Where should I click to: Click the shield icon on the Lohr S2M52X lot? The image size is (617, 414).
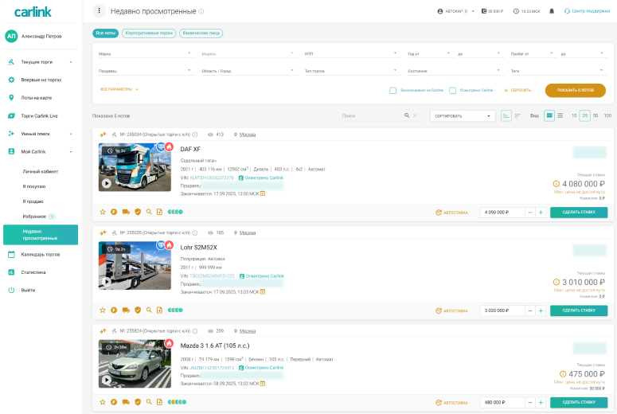coord(137,310)
